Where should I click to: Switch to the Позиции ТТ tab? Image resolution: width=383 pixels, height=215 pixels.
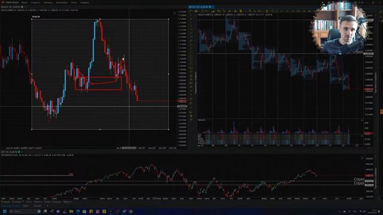point(18,202)
